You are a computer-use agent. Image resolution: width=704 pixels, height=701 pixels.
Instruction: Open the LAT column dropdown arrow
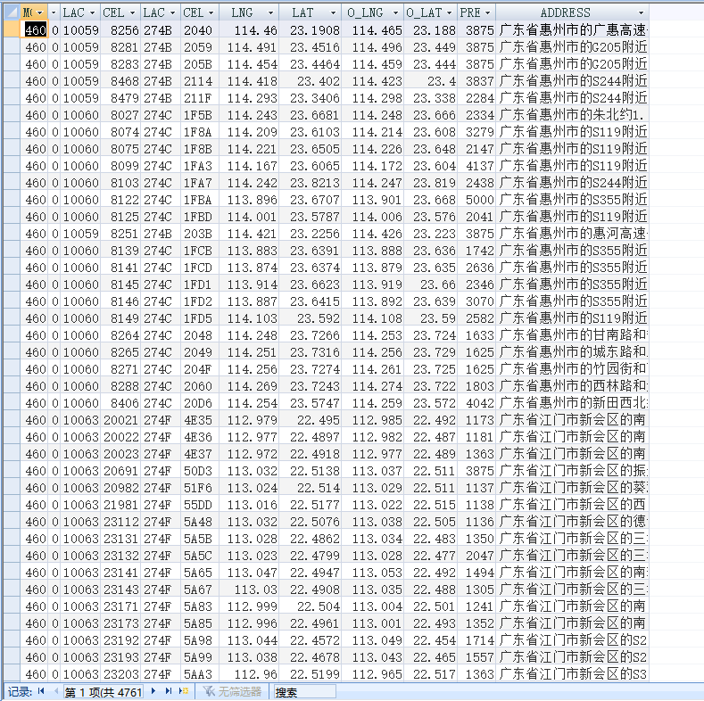coord(333,13)
